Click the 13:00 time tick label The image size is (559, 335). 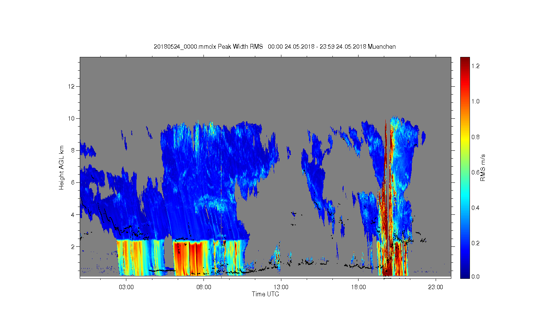281,287
